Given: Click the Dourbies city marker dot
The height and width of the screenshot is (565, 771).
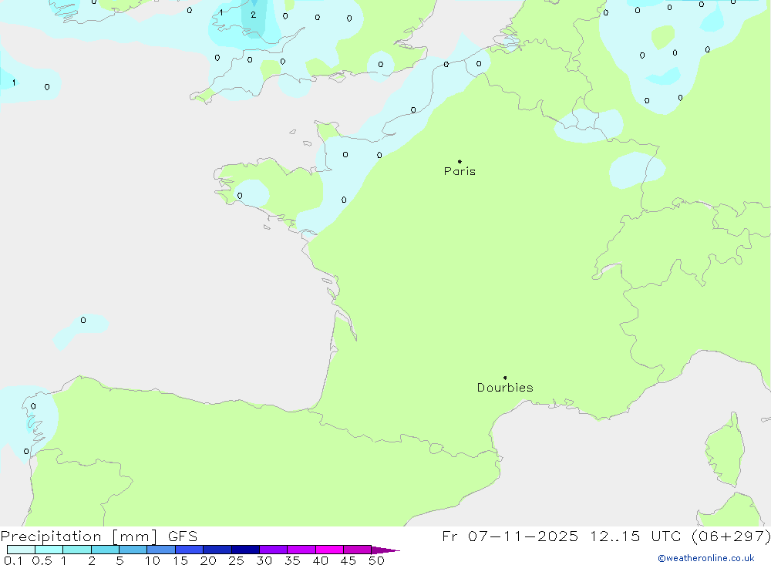Looking at the screenshot, I should pos(505,378).
